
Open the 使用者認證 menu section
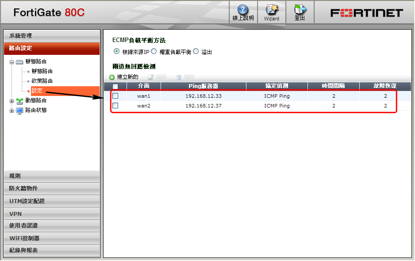(x=52, y=226)
